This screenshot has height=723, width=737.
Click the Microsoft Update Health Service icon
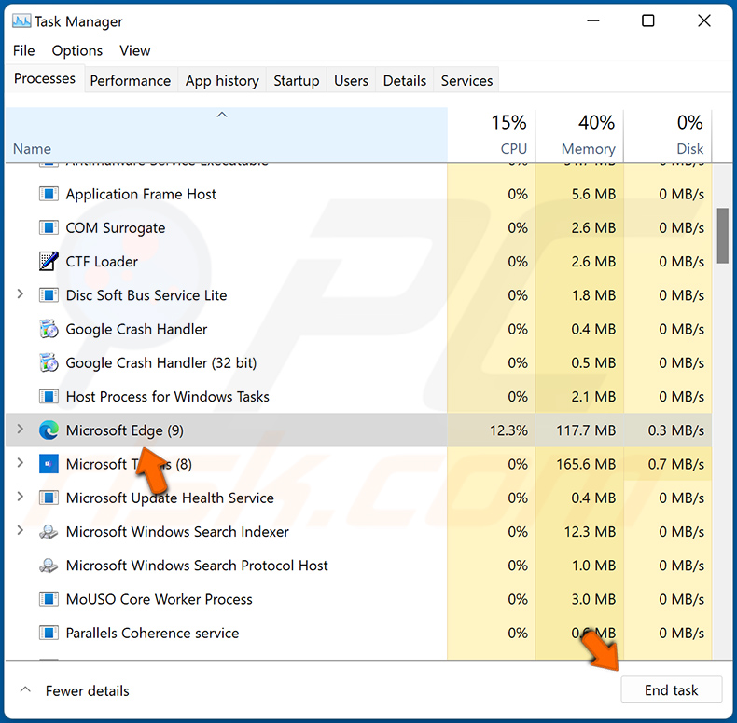point(49,498)
